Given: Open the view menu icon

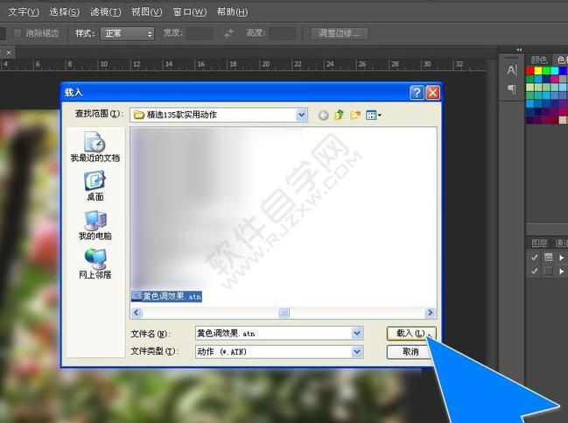Looking at the screenshot, I should [x=373, y=116].
